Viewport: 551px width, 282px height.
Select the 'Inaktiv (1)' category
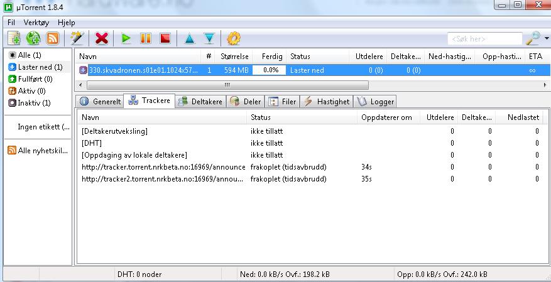[29, 103]
